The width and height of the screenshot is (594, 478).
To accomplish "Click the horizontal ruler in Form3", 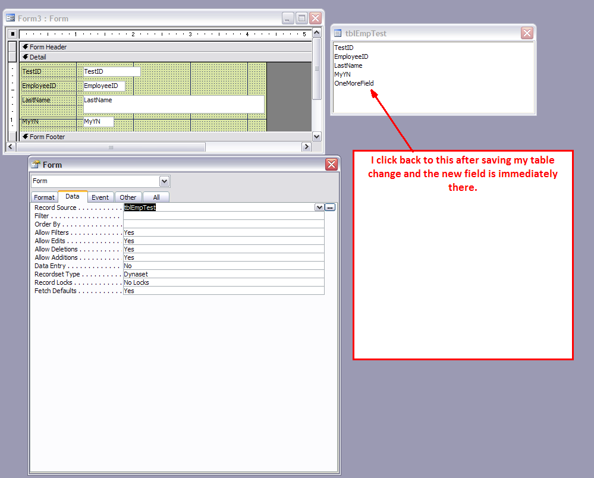I will (165, 34).
